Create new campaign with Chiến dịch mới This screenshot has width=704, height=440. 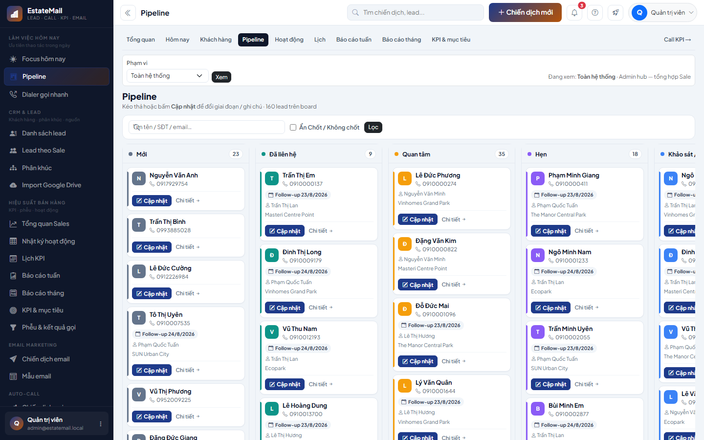(x=526, y=13)
